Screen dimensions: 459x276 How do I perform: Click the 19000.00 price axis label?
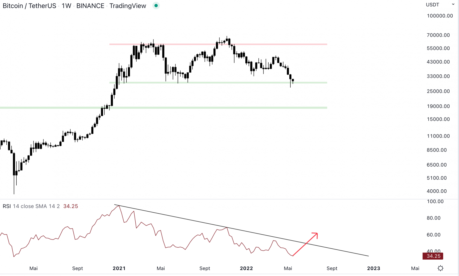[x=438, y=106]
